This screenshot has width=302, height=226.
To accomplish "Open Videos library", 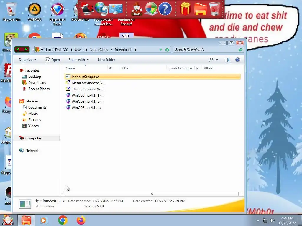I will 33,126.
